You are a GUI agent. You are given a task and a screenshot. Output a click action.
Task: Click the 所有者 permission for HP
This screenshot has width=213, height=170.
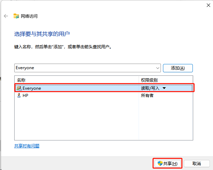point(147,95)
